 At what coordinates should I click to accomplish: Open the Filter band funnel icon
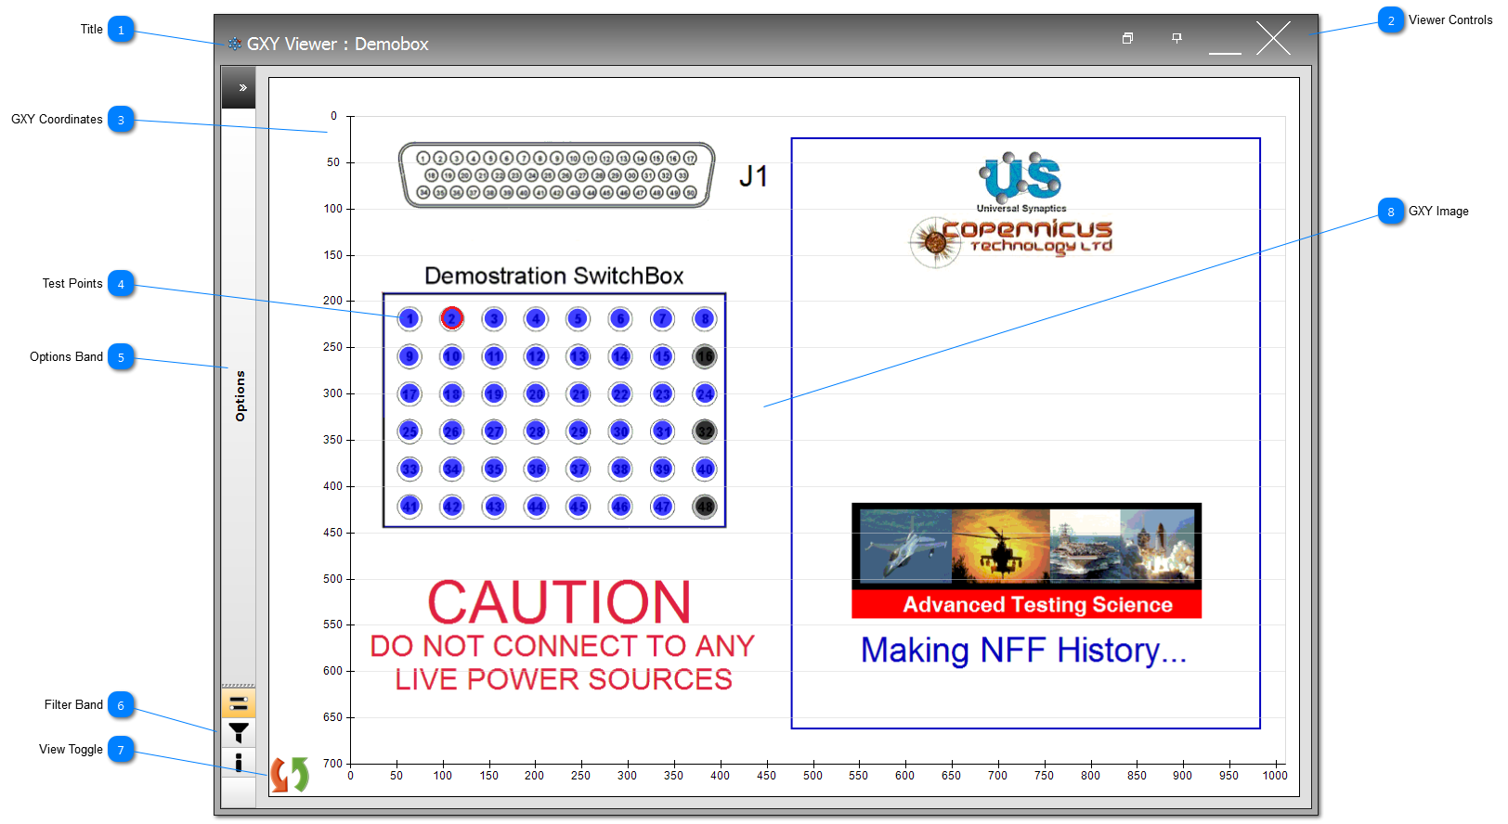(x=239, y=733)
